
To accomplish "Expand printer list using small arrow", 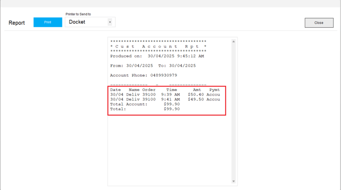I will point(110,22).
